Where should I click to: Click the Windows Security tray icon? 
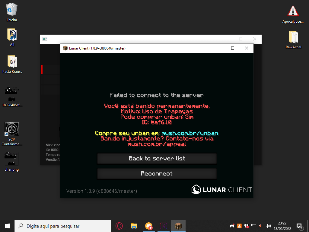point(246,226)
